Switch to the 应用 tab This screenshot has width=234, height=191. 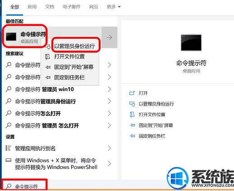(32, 7)
